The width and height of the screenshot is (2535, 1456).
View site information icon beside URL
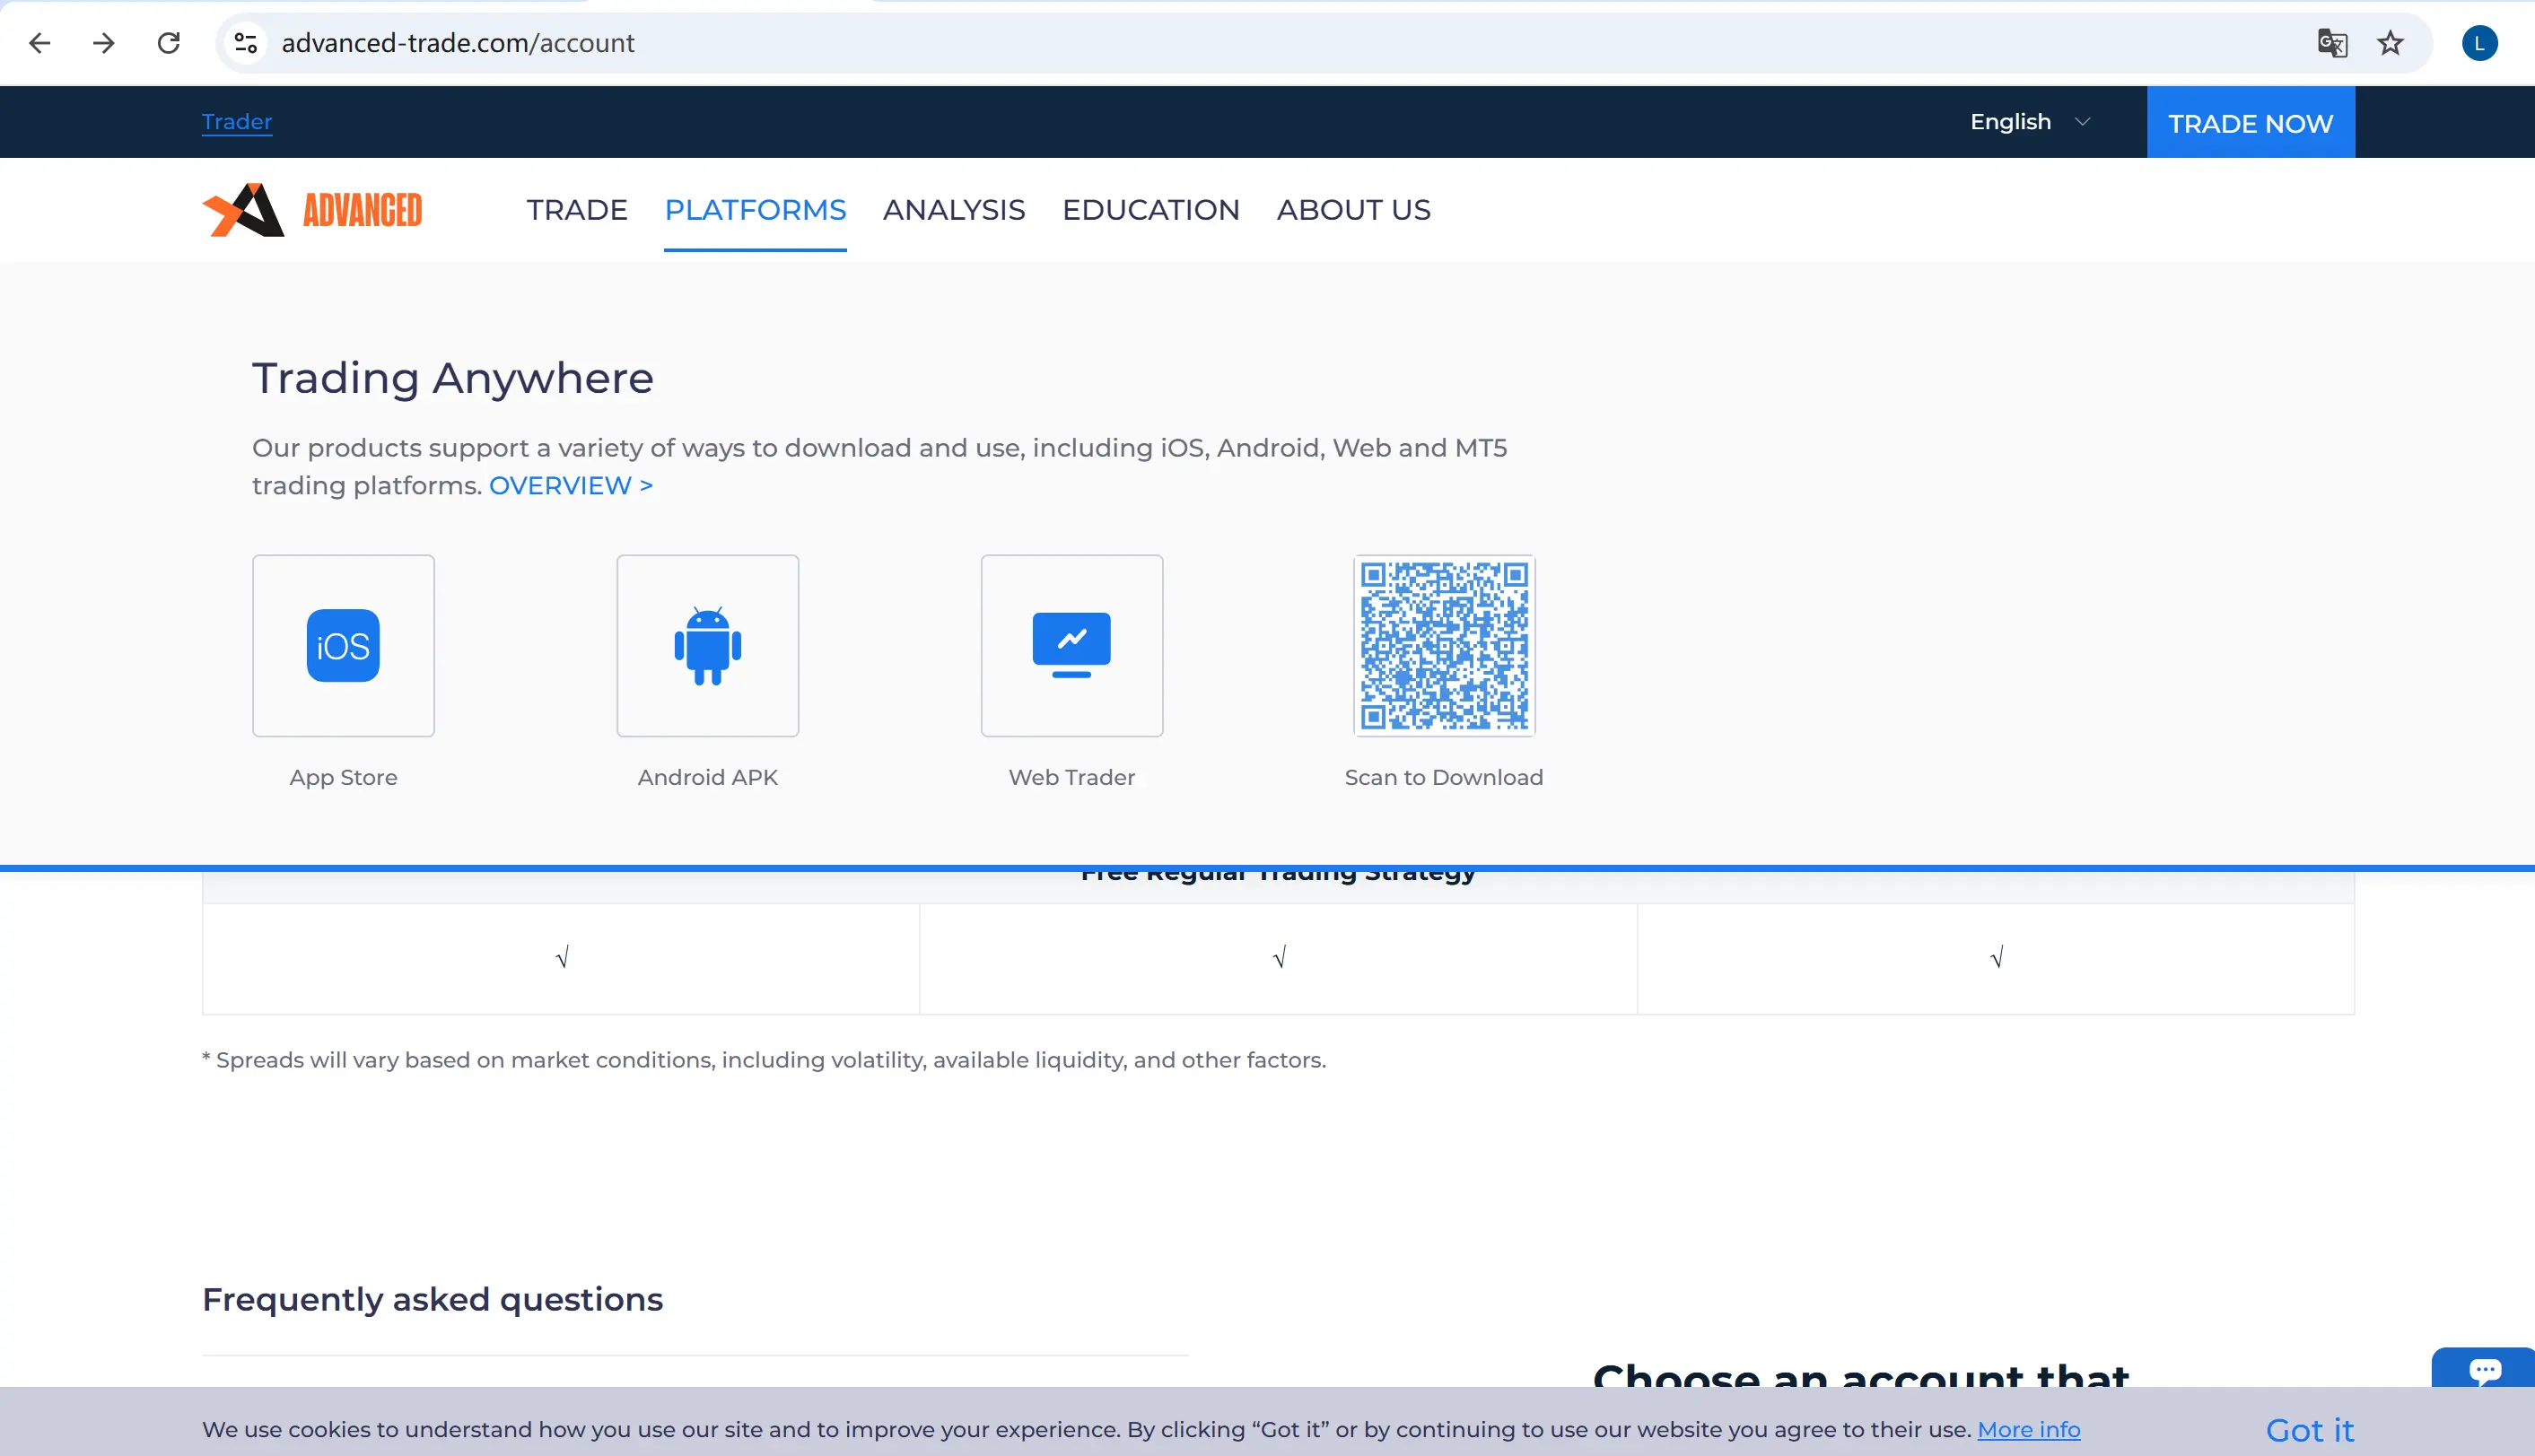pos(246,43)
